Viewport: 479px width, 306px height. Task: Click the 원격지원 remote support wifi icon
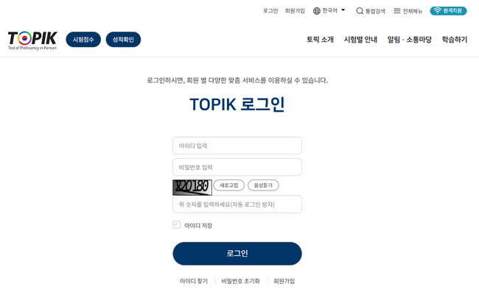(438, 11)
